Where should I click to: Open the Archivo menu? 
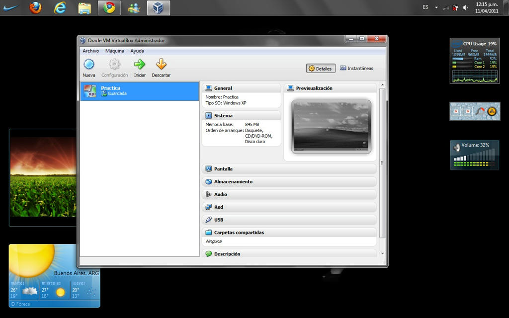point(90,51)
